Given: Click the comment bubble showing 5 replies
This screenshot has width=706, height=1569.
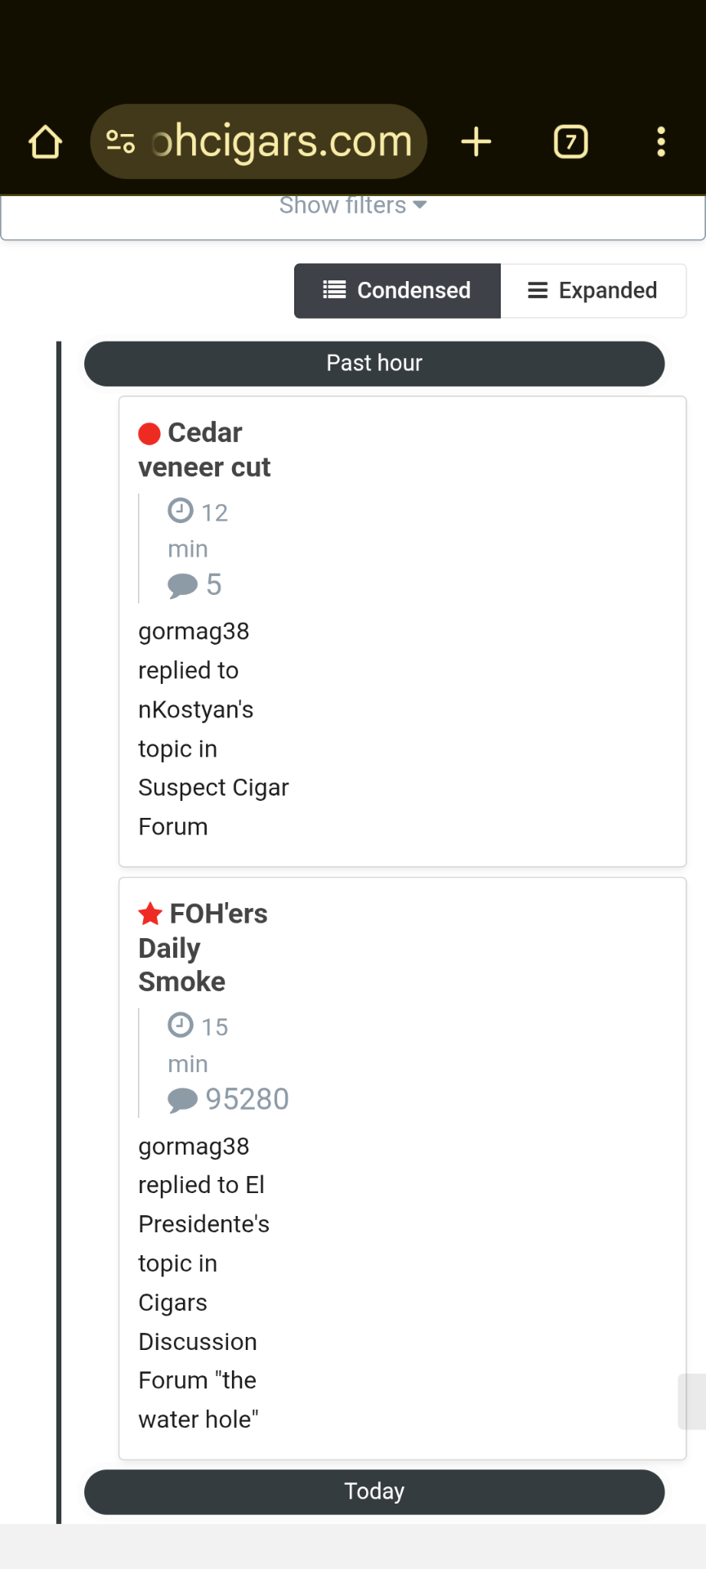Looking at the screenshot, I should pos(182,585).
